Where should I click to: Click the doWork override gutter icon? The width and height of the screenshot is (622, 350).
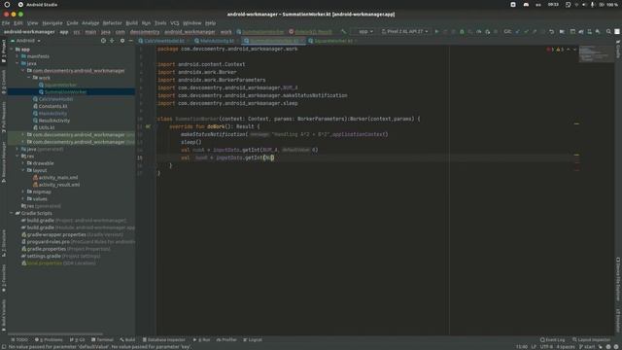(148, 126)
